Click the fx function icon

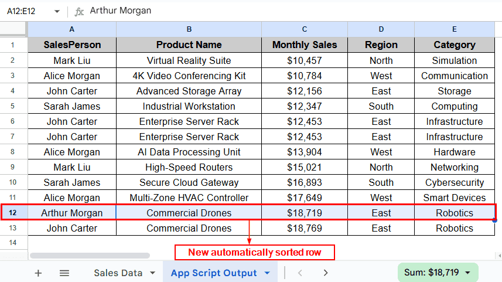[x=79, y=12]
